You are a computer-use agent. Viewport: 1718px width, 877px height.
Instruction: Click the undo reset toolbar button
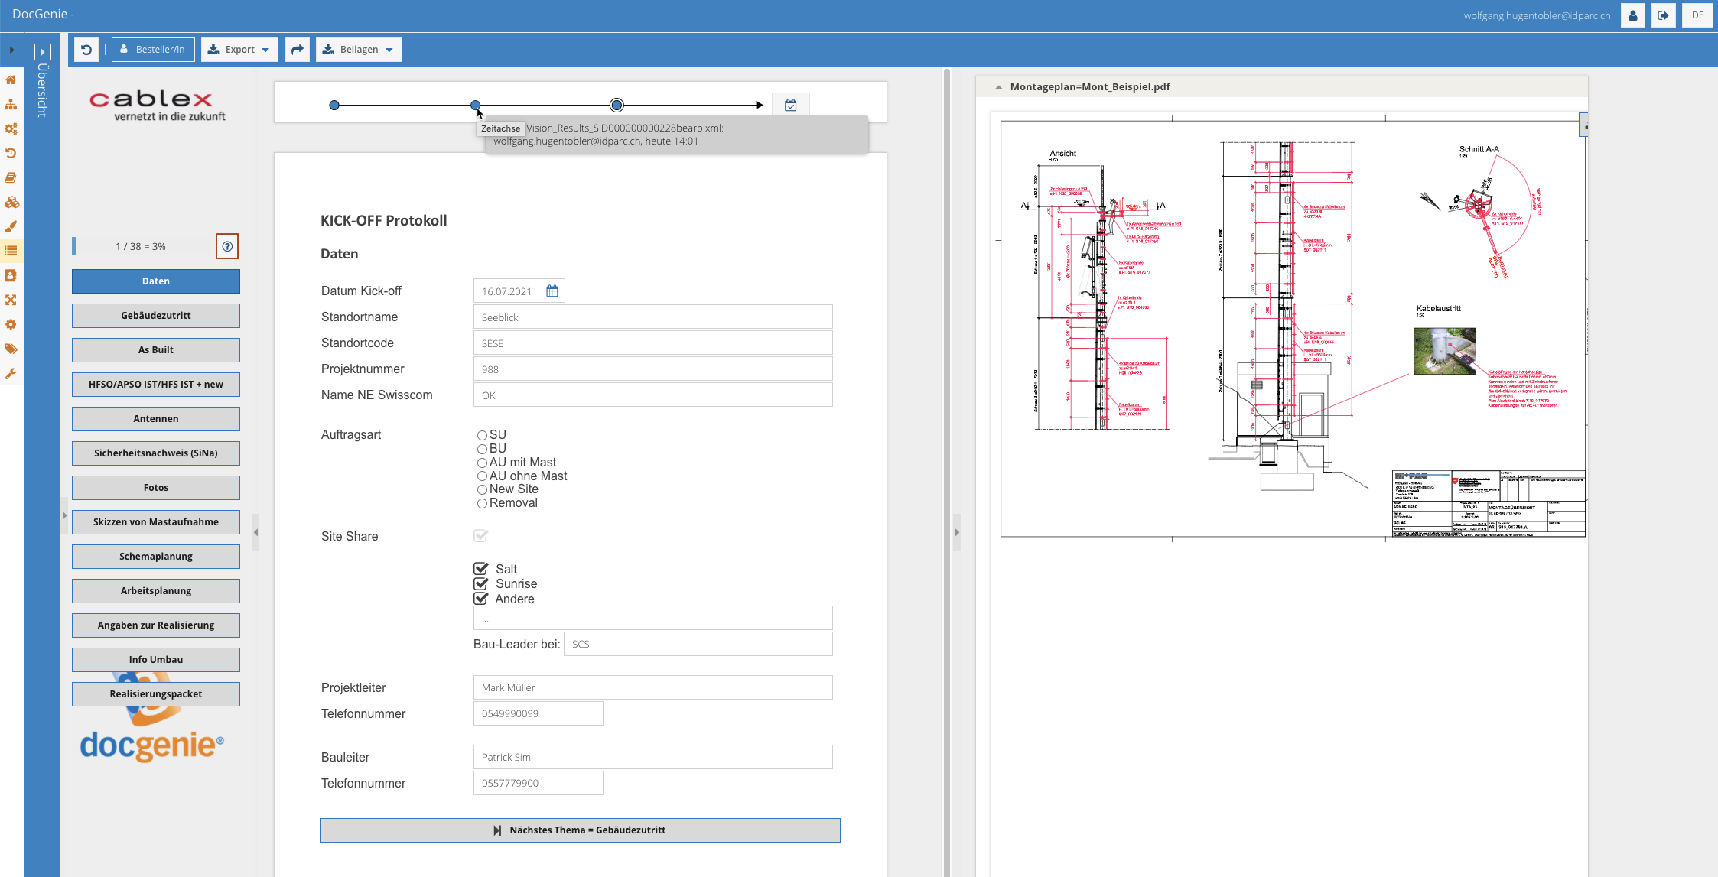[x=86, y=50]
